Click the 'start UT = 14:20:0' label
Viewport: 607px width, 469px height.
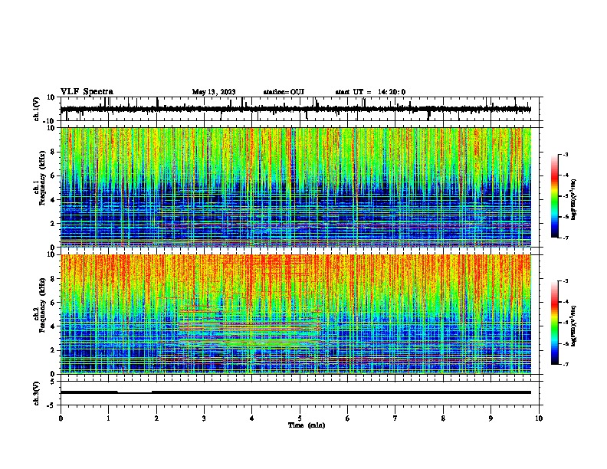[x=370, y=92]
